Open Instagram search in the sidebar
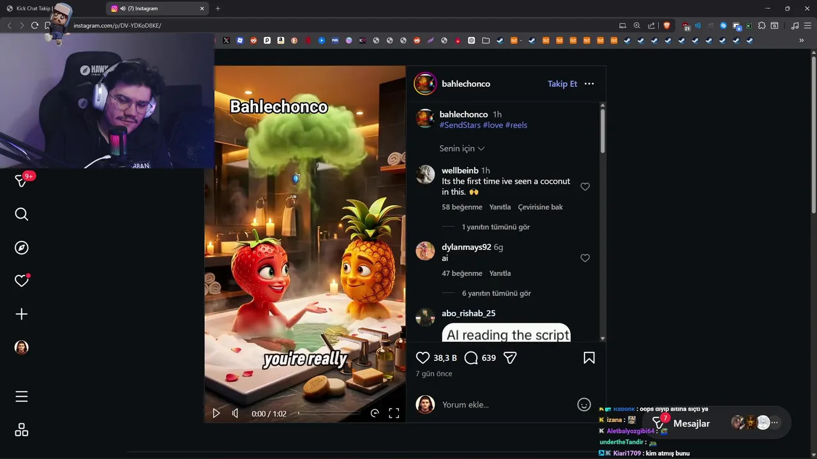This screenshot has height=459, width=817. coord(22,214)
